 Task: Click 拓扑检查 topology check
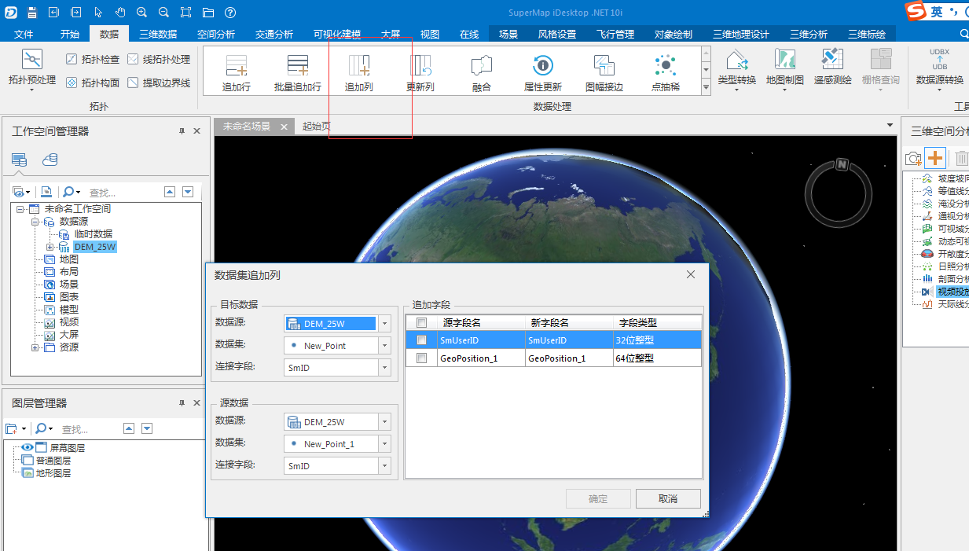(93, 59)
